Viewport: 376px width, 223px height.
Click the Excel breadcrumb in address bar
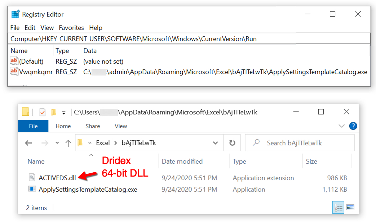103,143
